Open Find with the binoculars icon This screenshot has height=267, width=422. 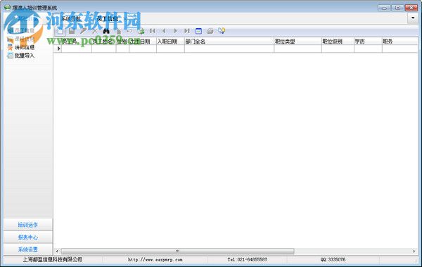tap(106, 31)
